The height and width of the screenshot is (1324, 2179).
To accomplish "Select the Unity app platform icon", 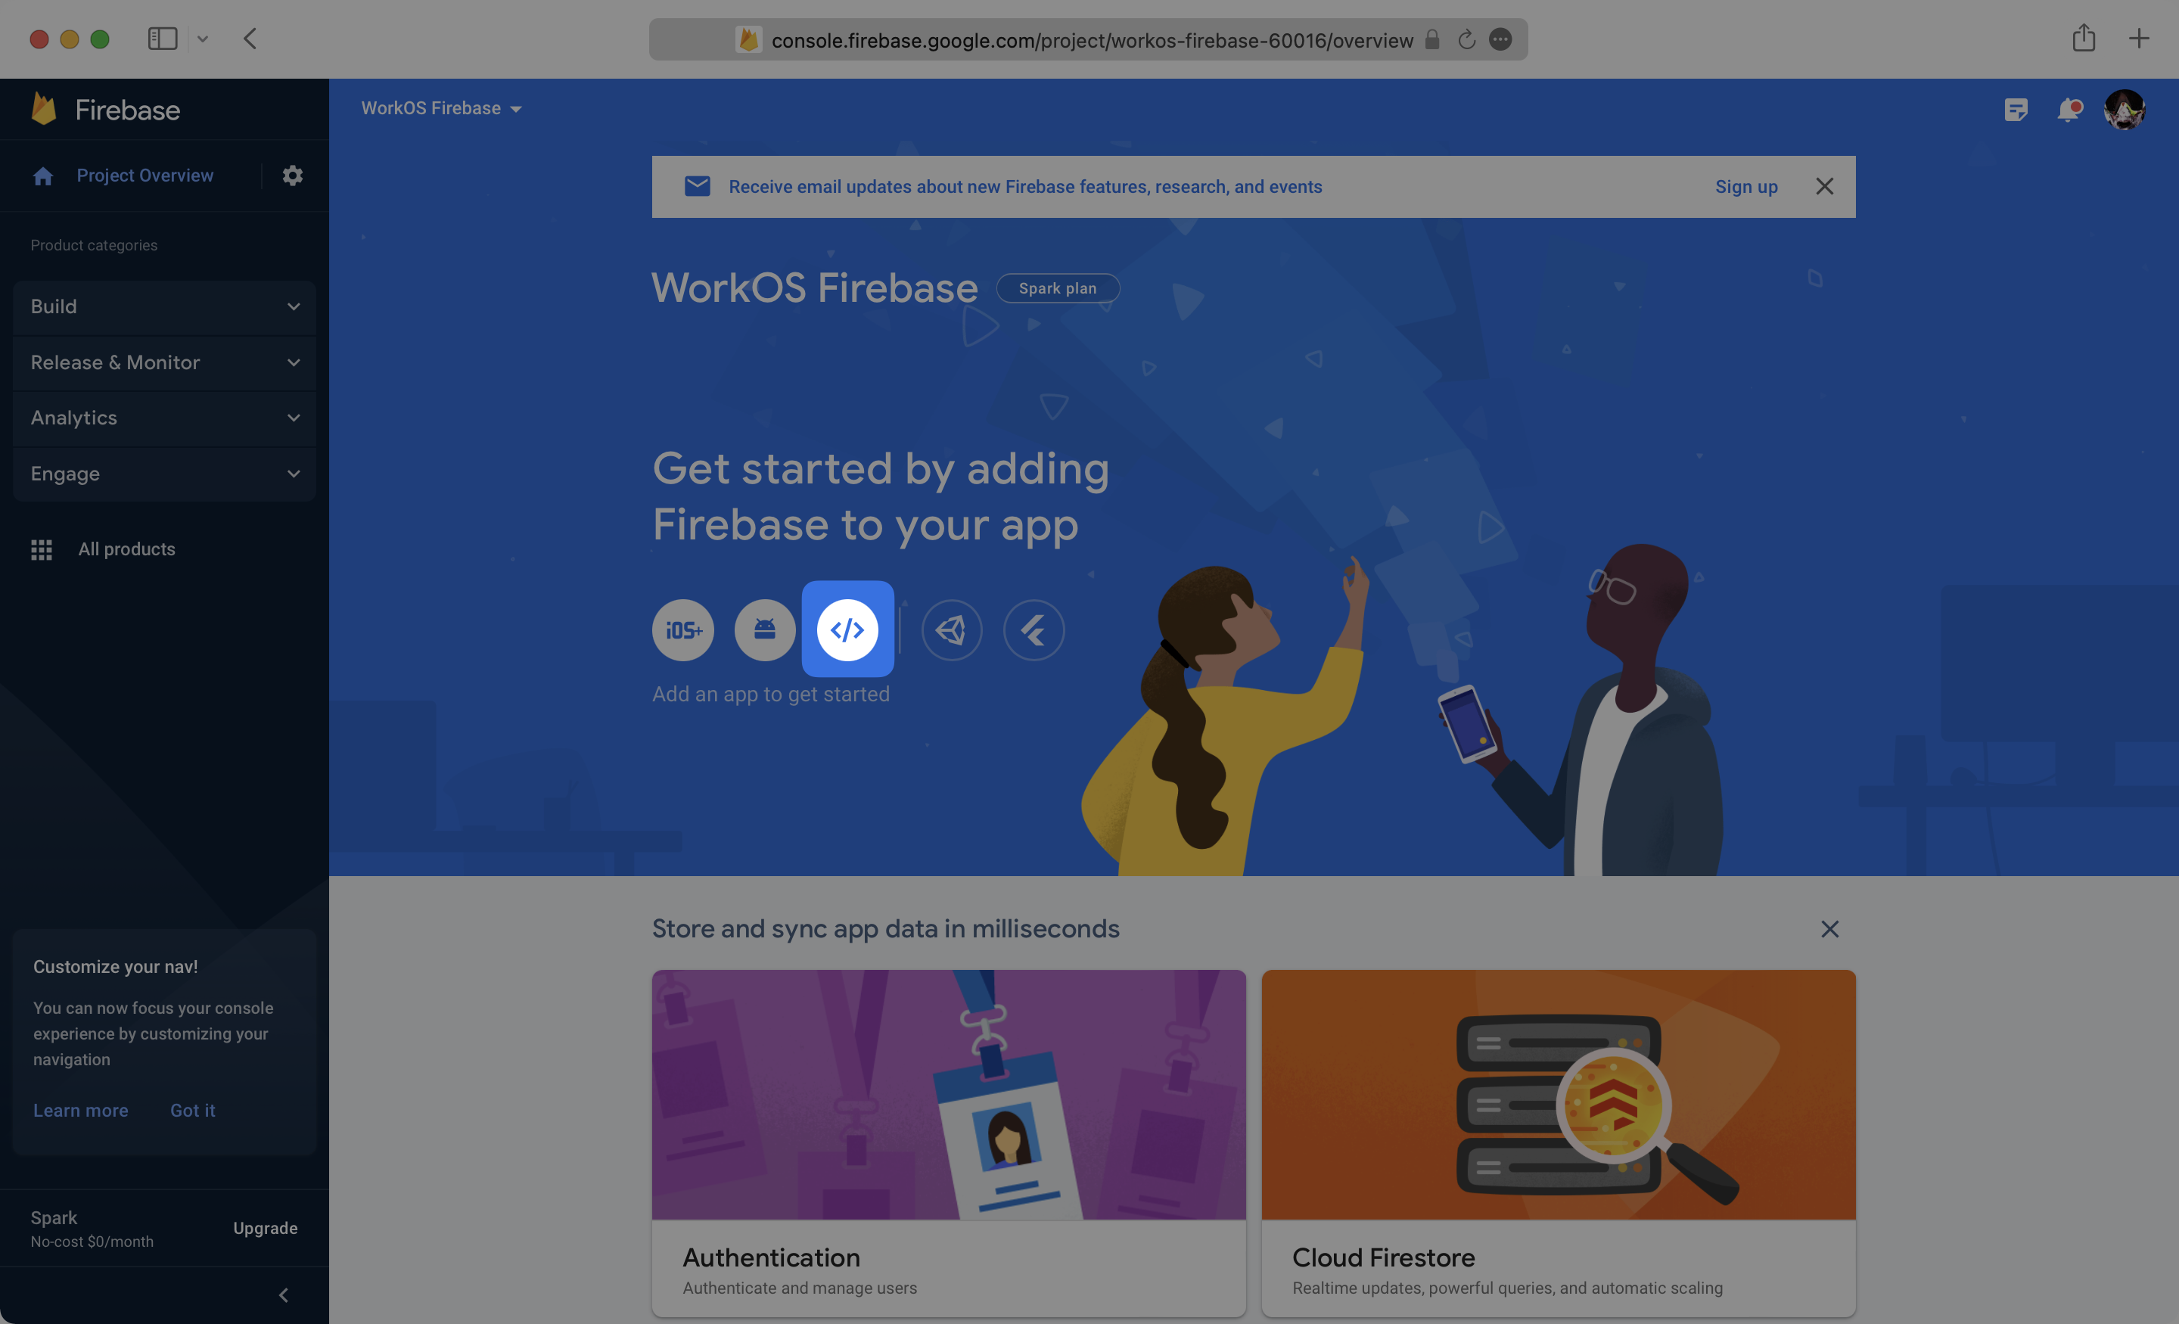I will coord(950,630).
